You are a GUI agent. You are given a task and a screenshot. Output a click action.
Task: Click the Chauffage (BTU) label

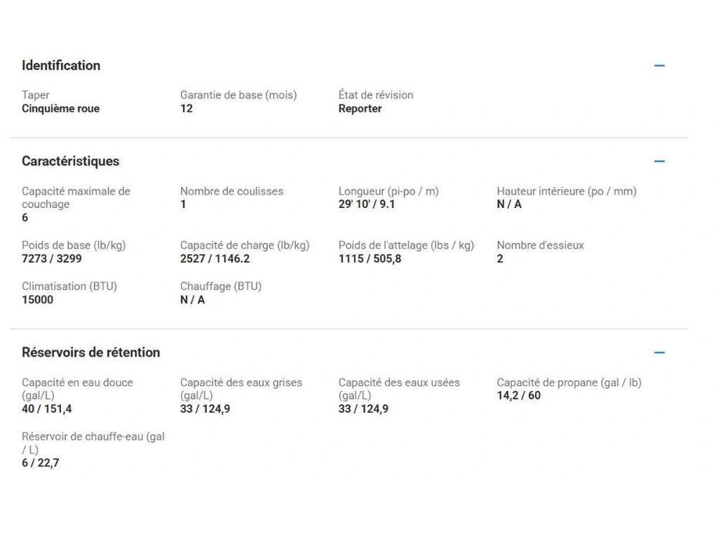220,286
